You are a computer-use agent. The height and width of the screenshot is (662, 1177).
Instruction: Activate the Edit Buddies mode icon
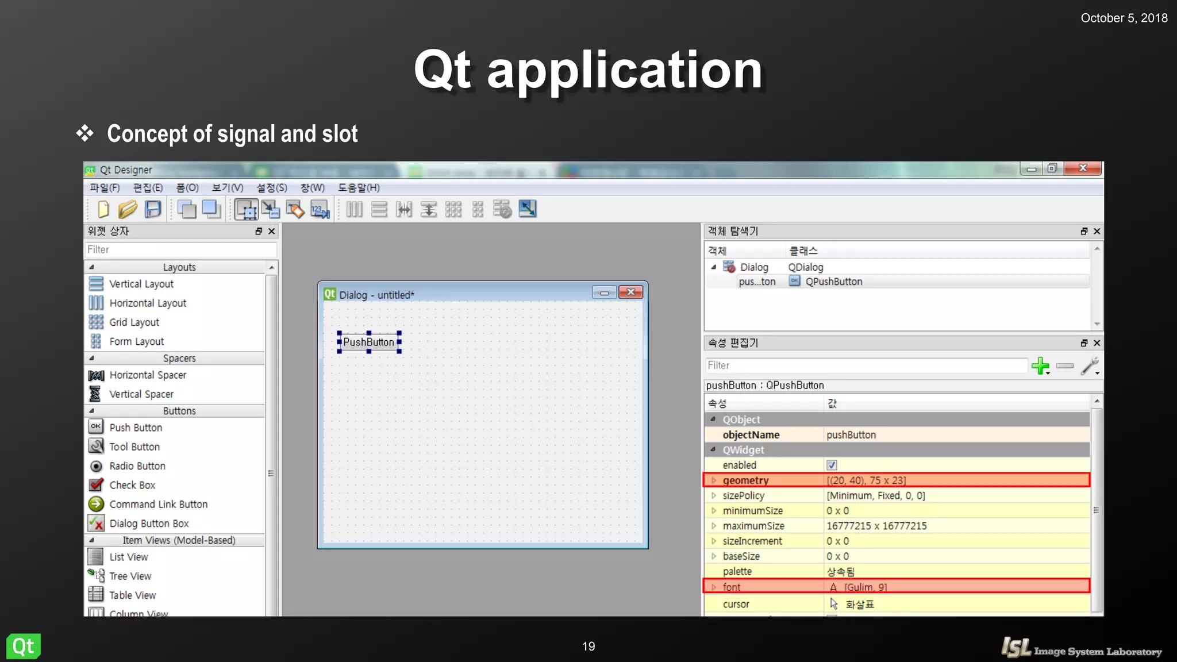pos(295,209)
